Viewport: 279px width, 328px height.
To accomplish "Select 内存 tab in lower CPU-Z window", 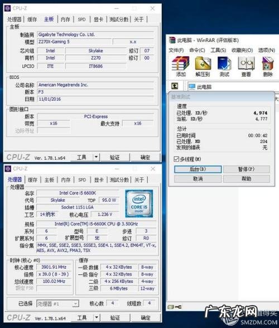I will [66, 180].
